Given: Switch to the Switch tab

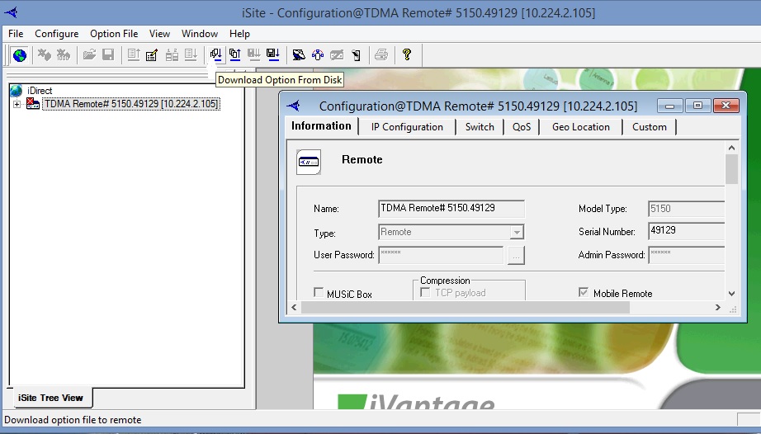Looking at the screenshot, I should click(x=480, y=127).
